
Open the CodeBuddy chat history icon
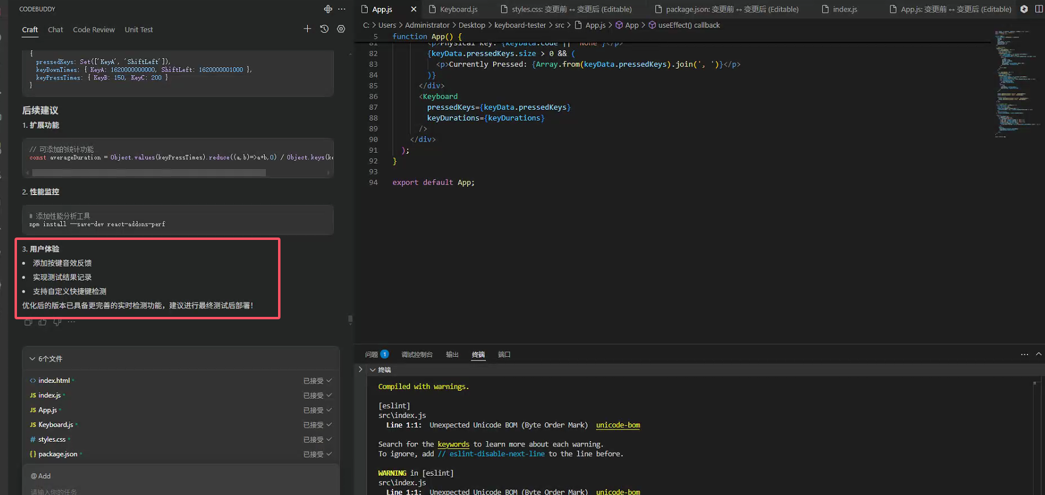click(x=324, y=29)
